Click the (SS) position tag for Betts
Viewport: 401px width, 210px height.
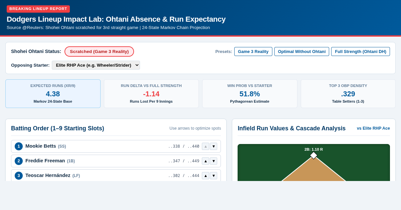(x=62, y=146)
